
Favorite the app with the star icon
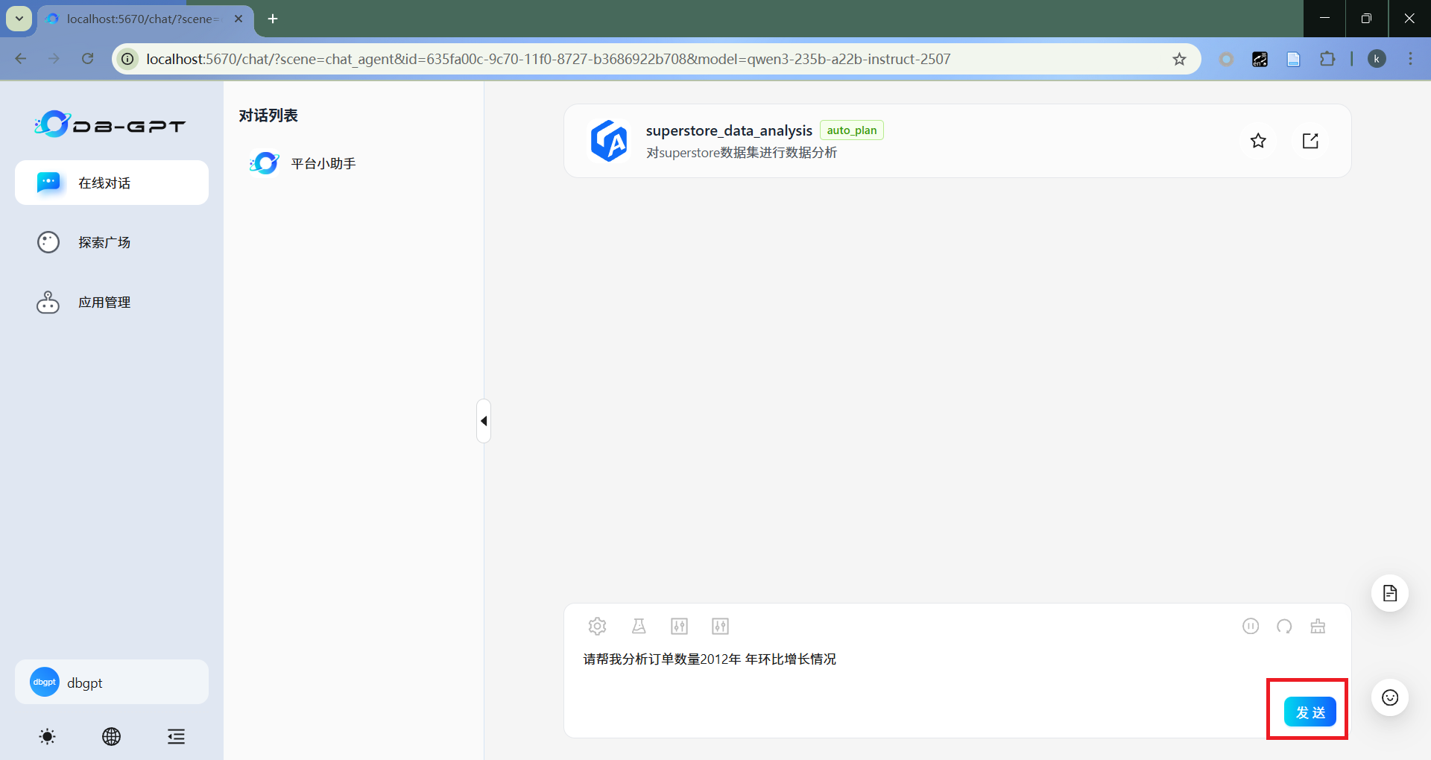coord(1258,141)
